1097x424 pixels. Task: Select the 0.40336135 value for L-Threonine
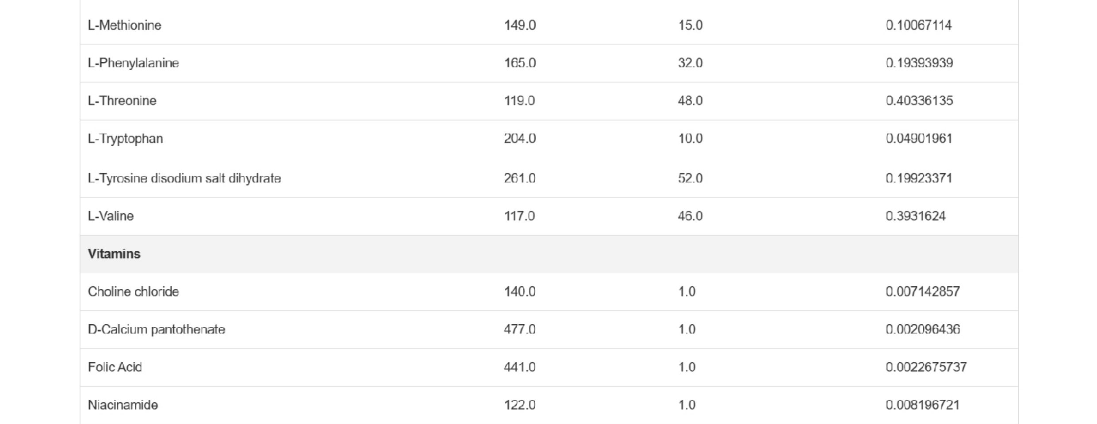(919, 101)
